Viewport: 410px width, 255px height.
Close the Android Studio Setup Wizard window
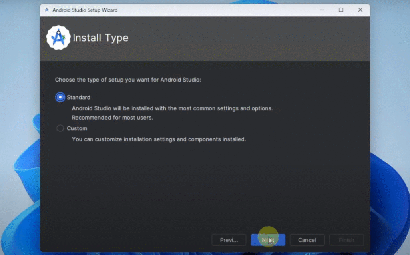pyautogui.click(x=360, y=10)
